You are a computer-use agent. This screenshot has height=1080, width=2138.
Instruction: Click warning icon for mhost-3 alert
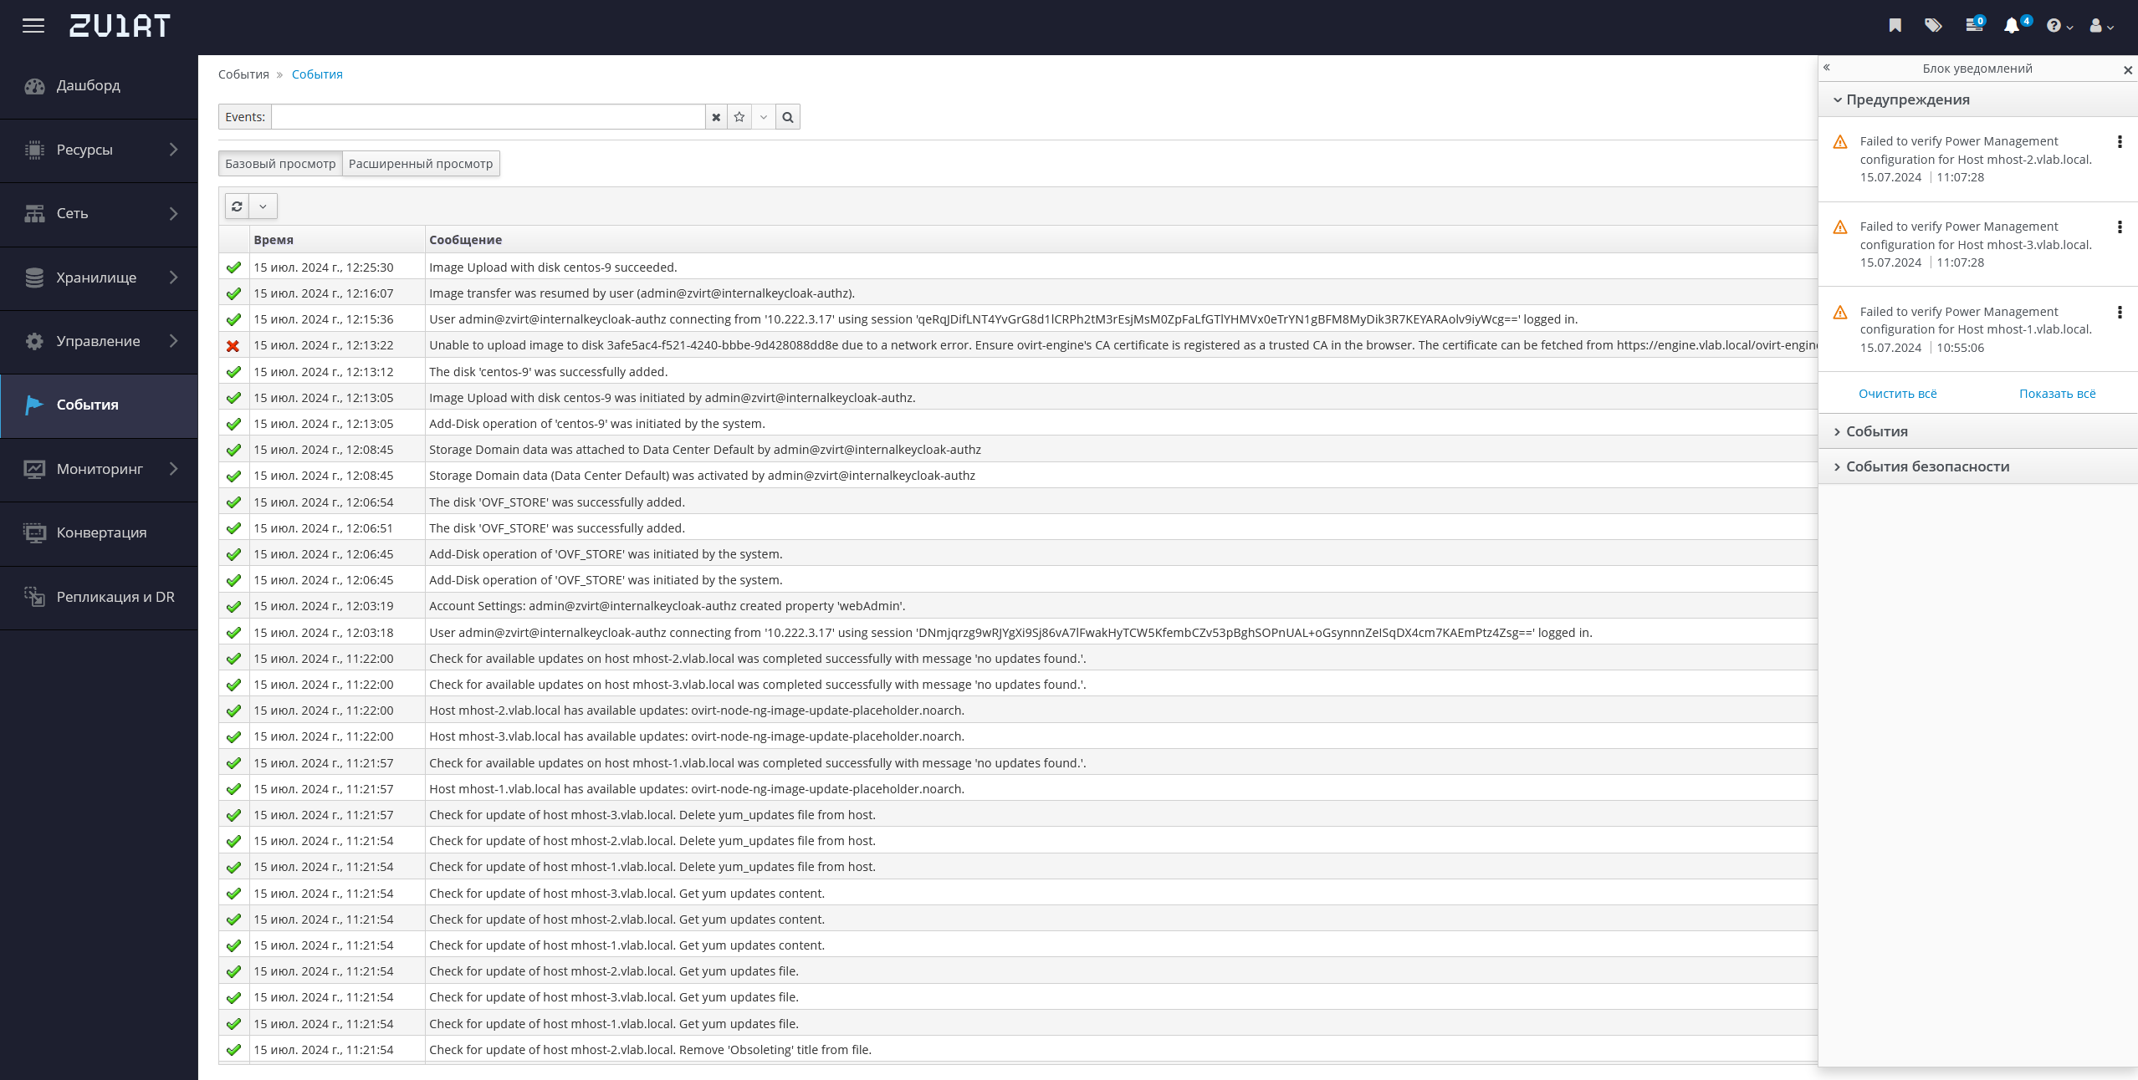(1840, 227)
